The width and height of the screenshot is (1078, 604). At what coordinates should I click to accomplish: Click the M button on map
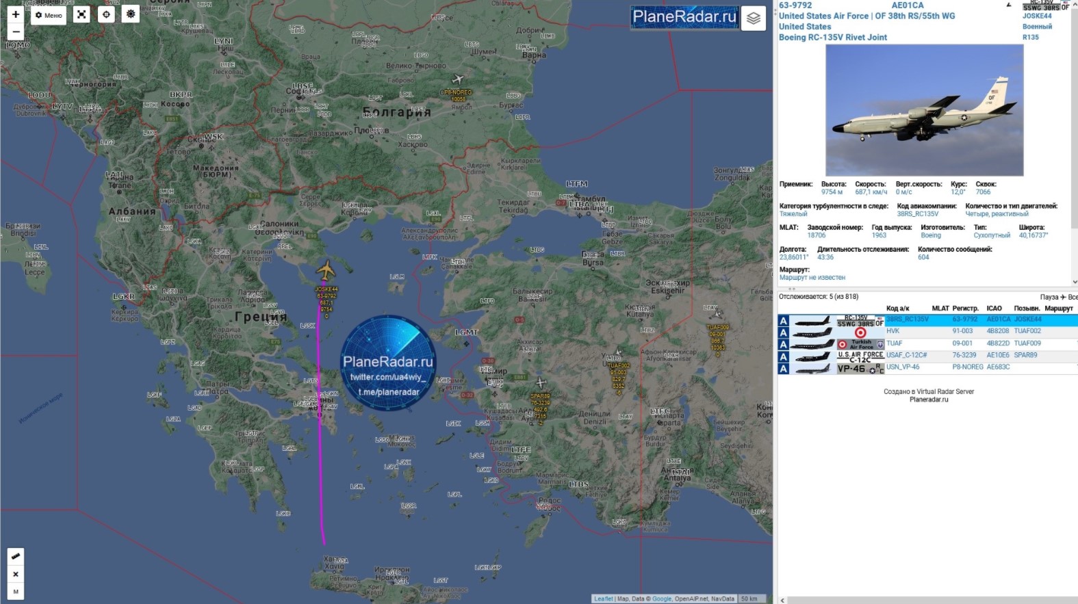[16, 592]
